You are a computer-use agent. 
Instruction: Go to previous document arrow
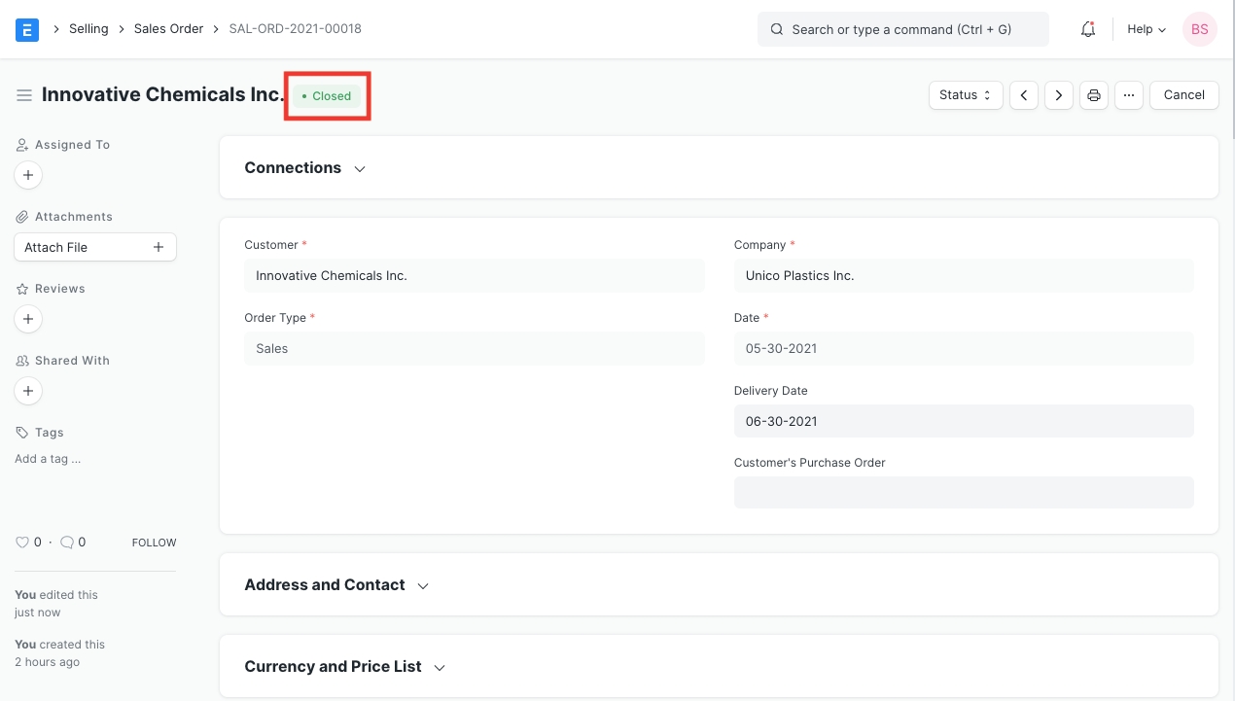pos(1024,95)
